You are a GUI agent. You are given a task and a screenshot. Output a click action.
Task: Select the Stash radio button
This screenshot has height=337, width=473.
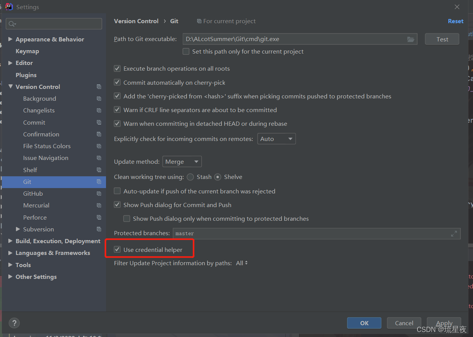pos(190,177)
